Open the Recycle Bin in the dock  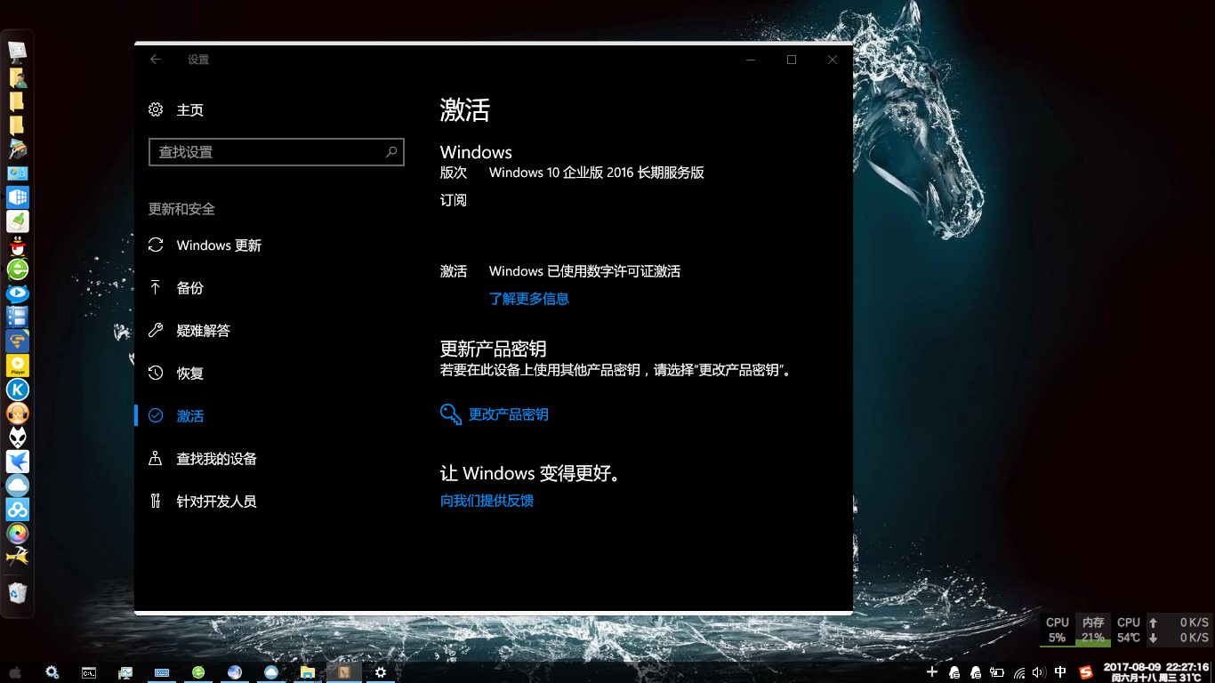click(x=18, y=592)
